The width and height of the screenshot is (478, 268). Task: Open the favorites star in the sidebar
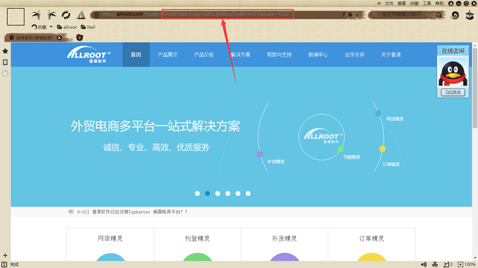(x=5, y=51)
